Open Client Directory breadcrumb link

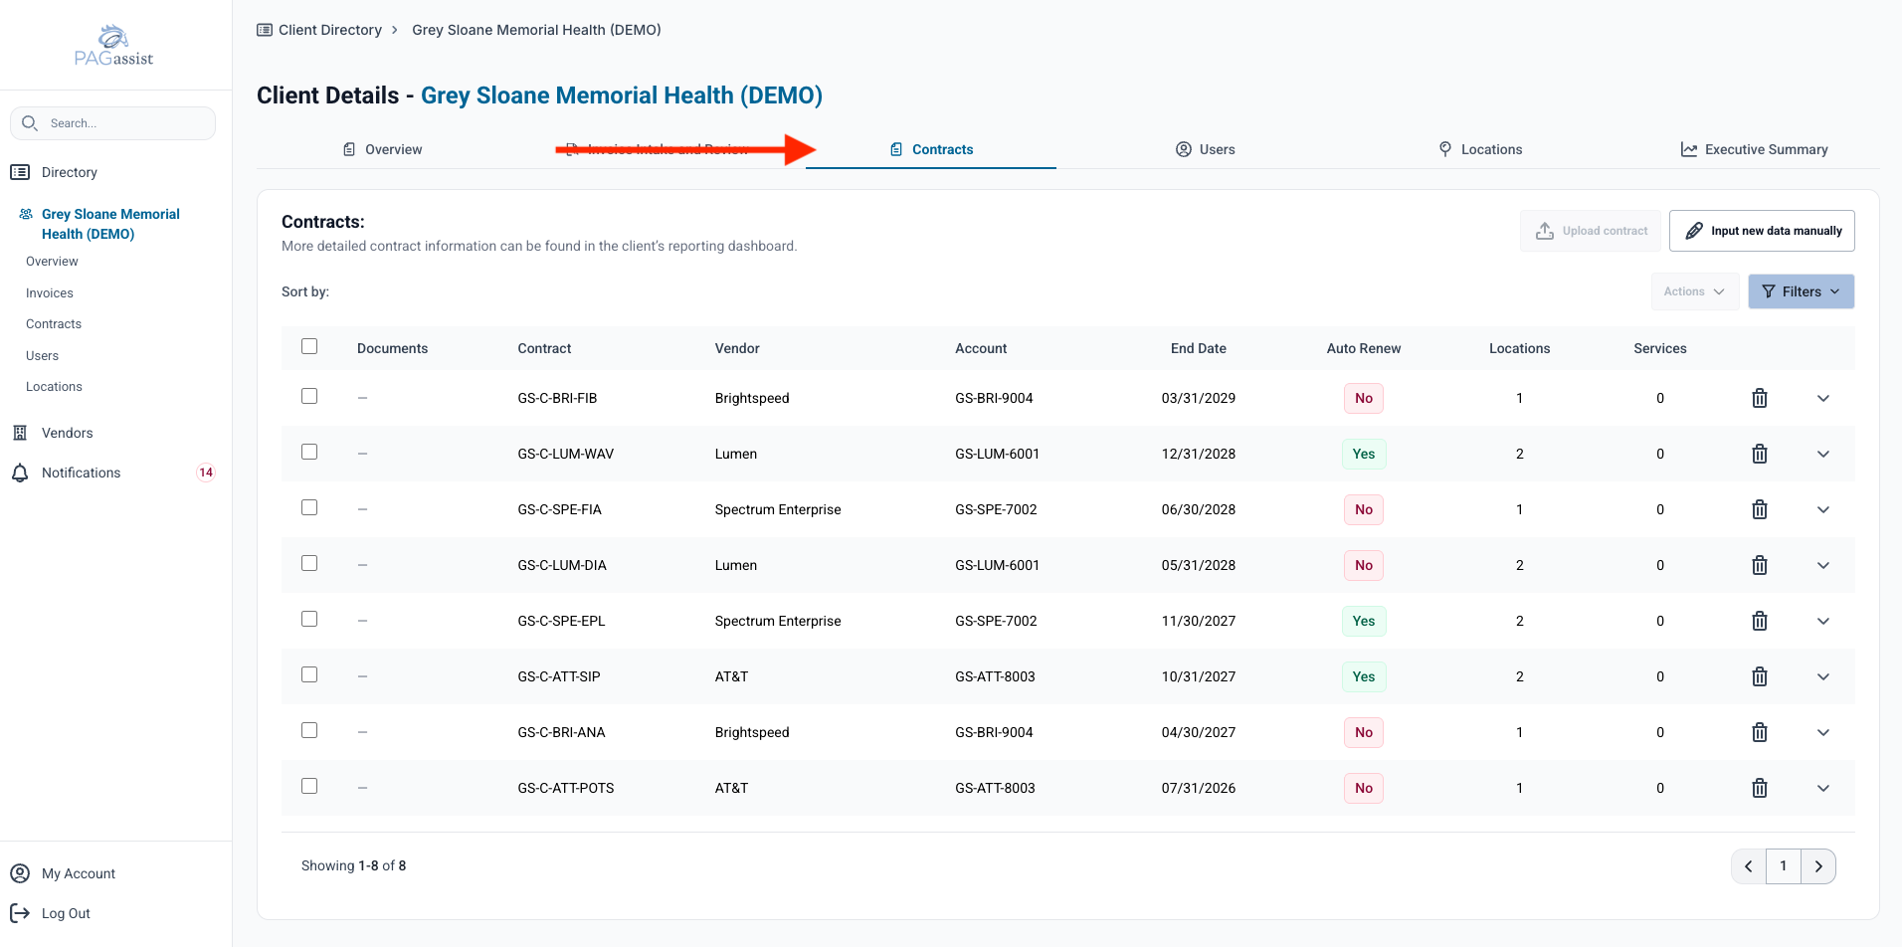[x=319, y=30]
